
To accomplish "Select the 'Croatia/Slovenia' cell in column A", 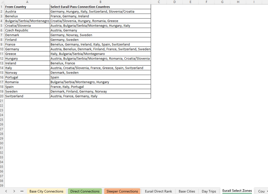I will coord(27,26).
